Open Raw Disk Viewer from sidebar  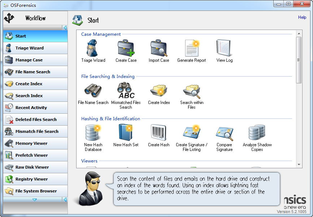[35, 167]
